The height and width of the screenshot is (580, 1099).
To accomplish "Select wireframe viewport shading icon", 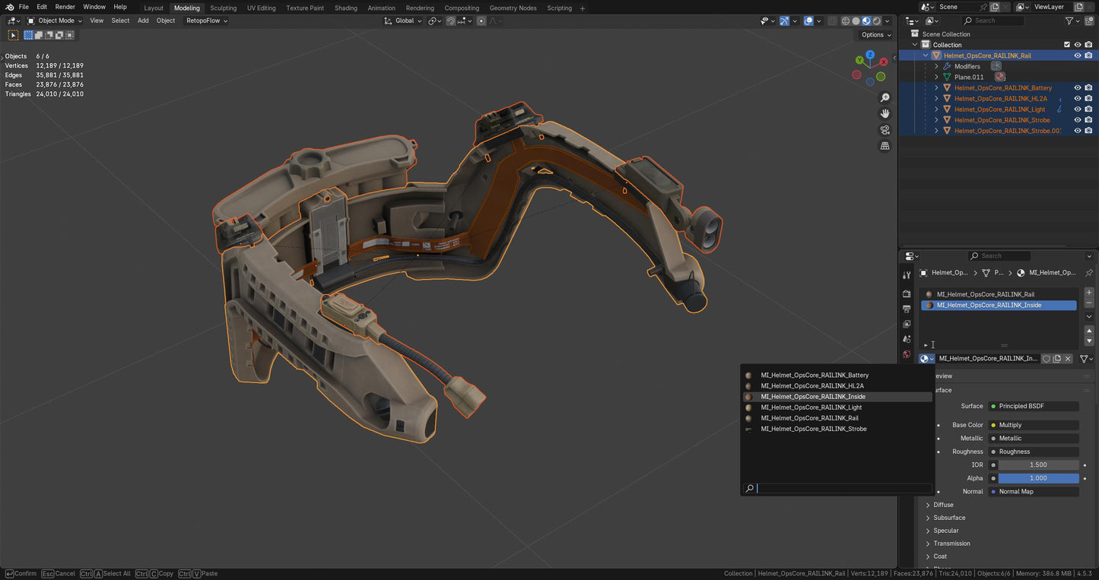I will (x=845, y=21).
